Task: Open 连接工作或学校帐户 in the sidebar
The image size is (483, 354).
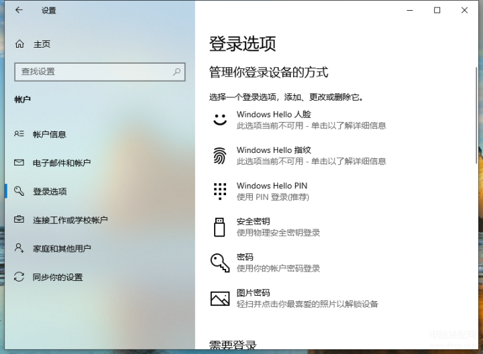Action: (70, 220)
